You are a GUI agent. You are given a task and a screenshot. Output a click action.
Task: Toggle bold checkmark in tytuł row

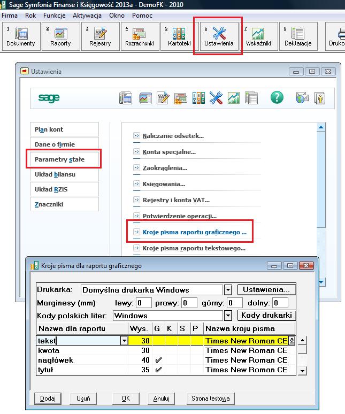point(158,370)
